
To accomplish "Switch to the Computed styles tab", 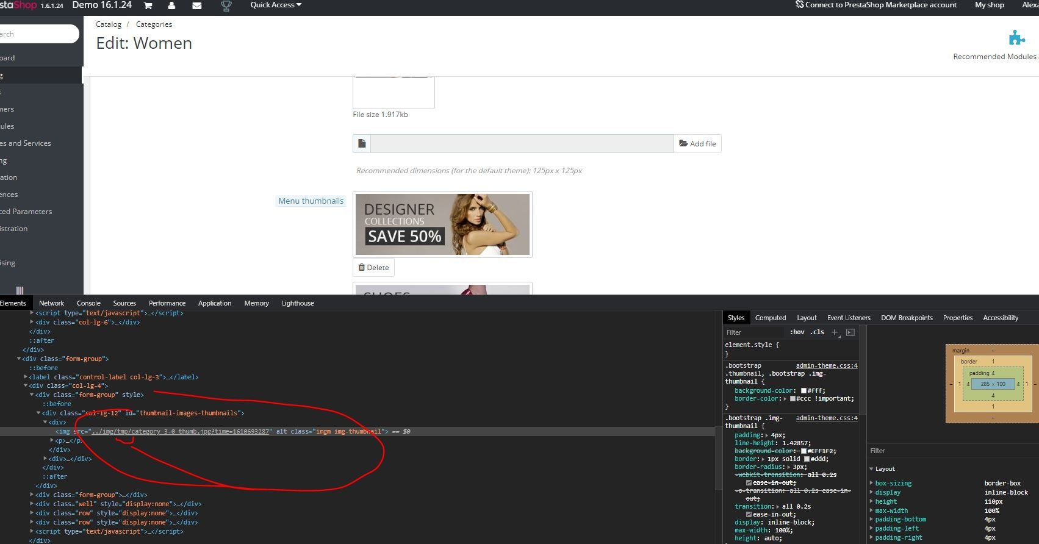I will pyautogui.click(x=771, y=318).
